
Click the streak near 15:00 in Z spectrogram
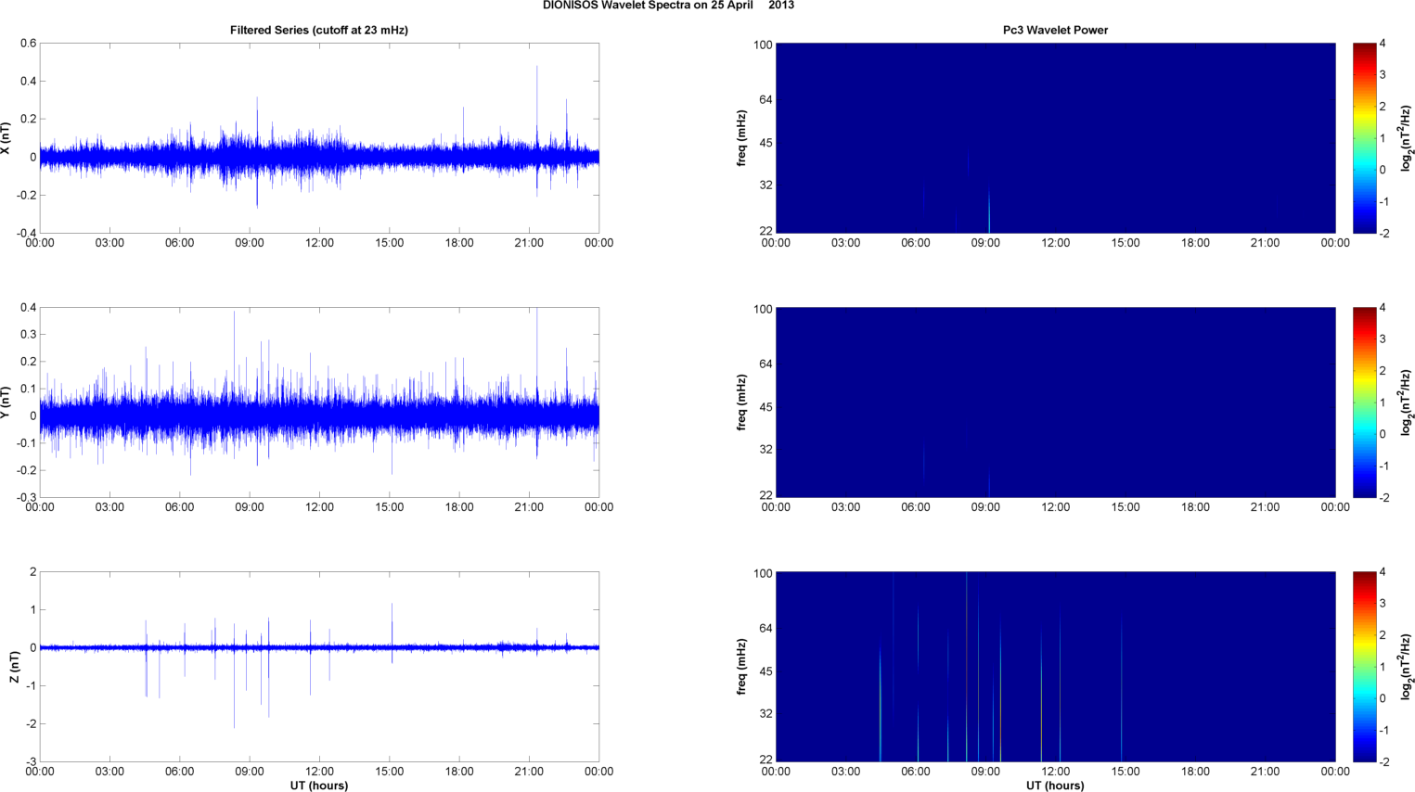(1122, 688)
